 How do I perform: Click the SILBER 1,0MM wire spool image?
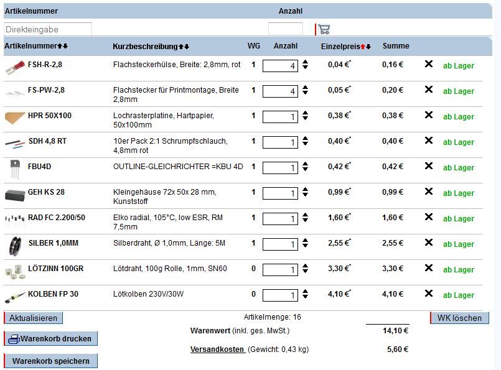tap(14, 244)
